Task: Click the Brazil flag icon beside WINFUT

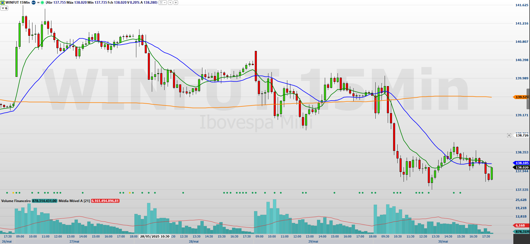Action: point(3,3)
